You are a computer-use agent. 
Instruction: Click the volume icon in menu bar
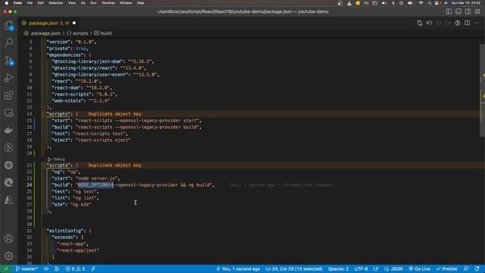pos(384,3)
